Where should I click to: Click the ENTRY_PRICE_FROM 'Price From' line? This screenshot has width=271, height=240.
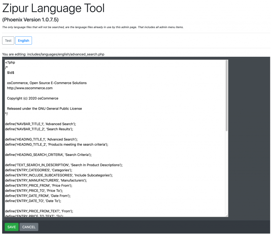tap(39, 186)
